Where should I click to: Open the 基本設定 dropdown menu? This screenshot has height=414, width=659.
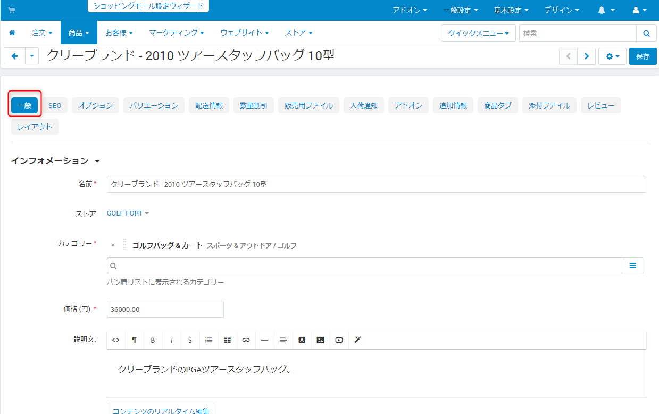[511, 10]
